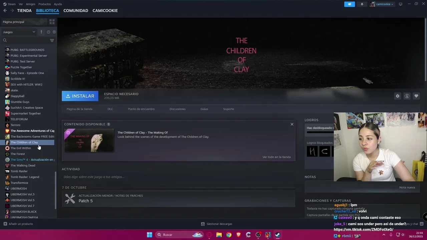The width and height of the screenshot is (427, 240).
Task: Show hidden system tray icons chevron
Action: (384, 235)
